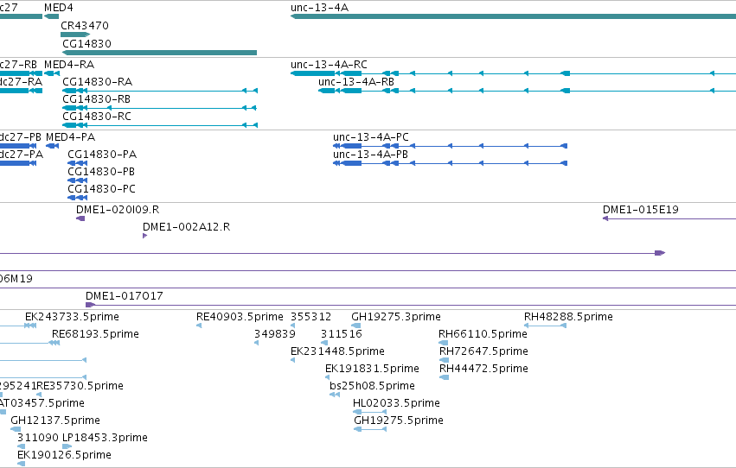Image resolution: width=736 pixels, height=468 pixels.
Task: Click the LP18453.3prime EST arrow
Action: (x=67, y=446)
